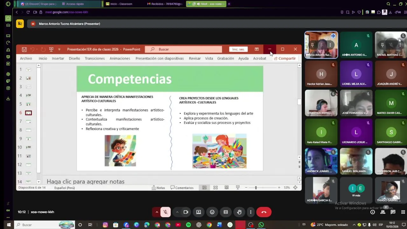Select slide thumbnail 10 in the panel
This screenshot has height=229, width=407.
[28, 147]
